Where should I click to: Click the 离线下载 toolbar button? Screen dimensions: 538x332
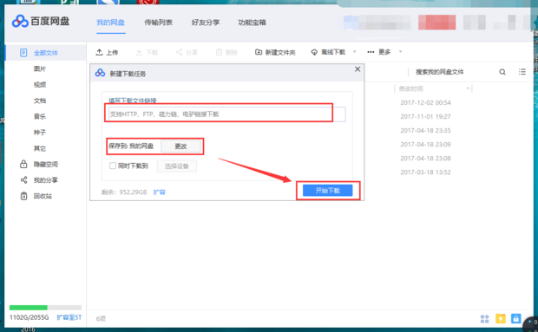[x=328, y=52]
